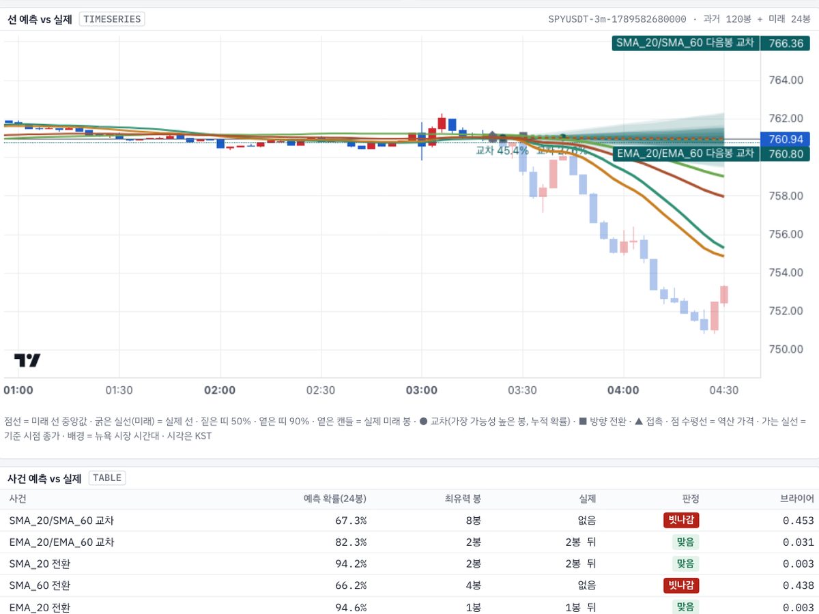
Task: Click the 82.3% probability cell
Action: (x=352, y=542)
